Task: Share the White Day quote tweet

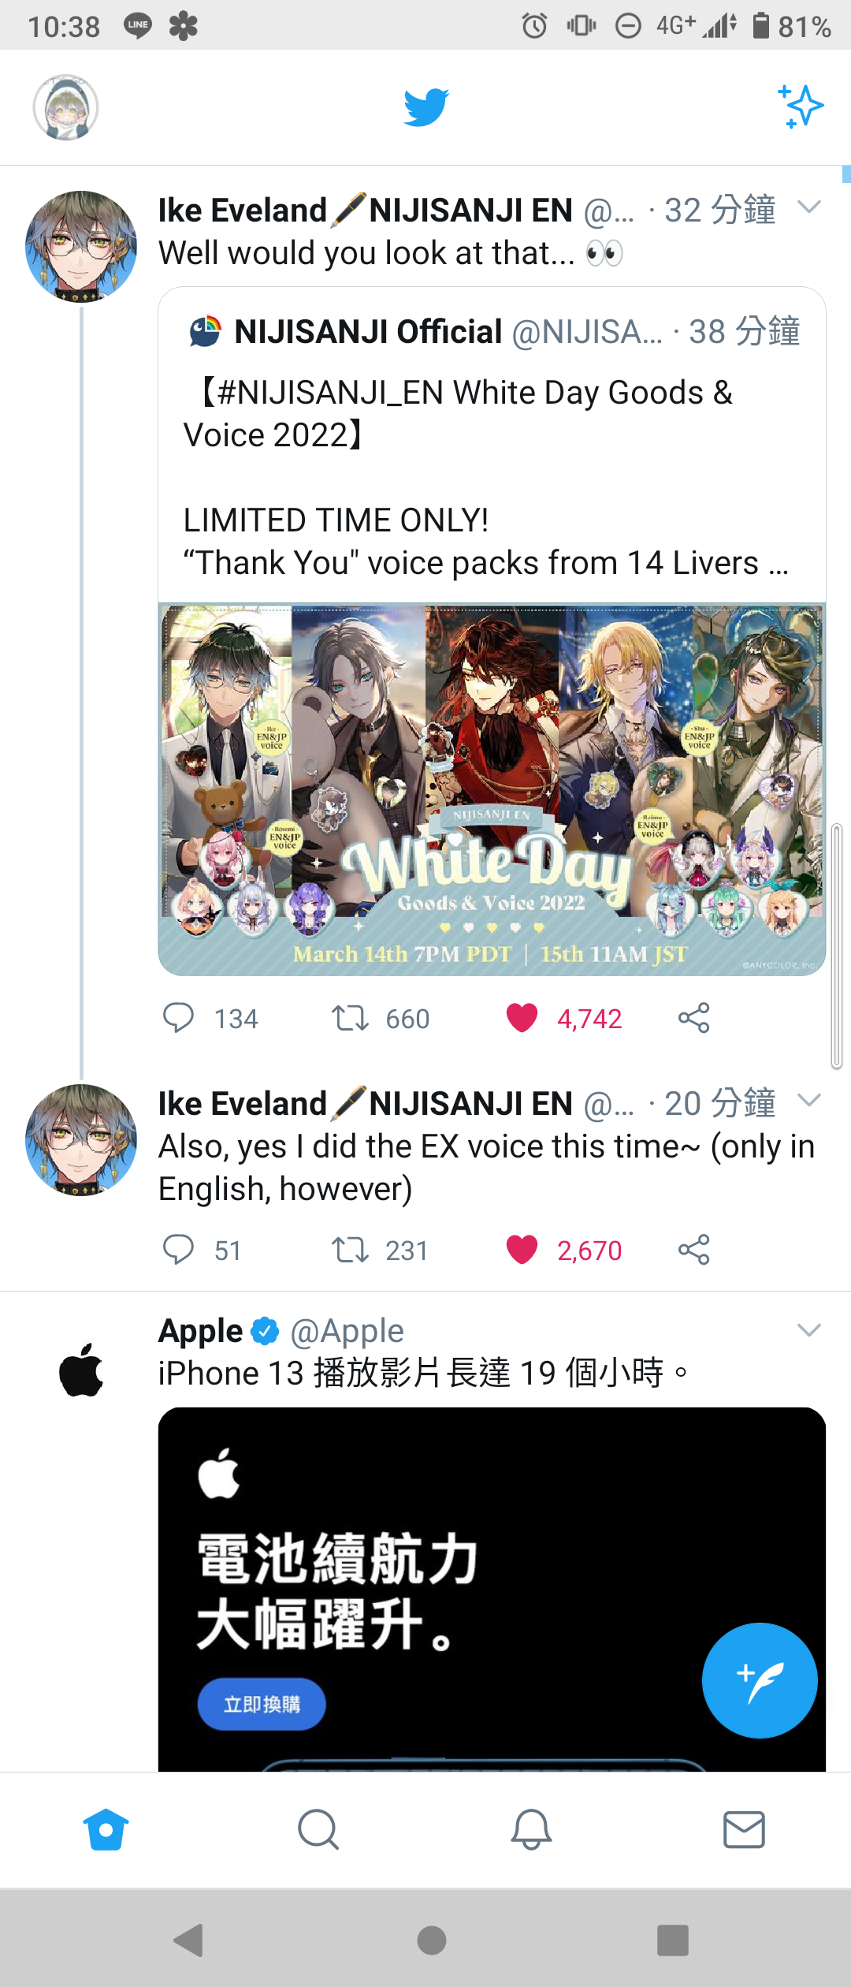Action: click(x=694, y=1018)
